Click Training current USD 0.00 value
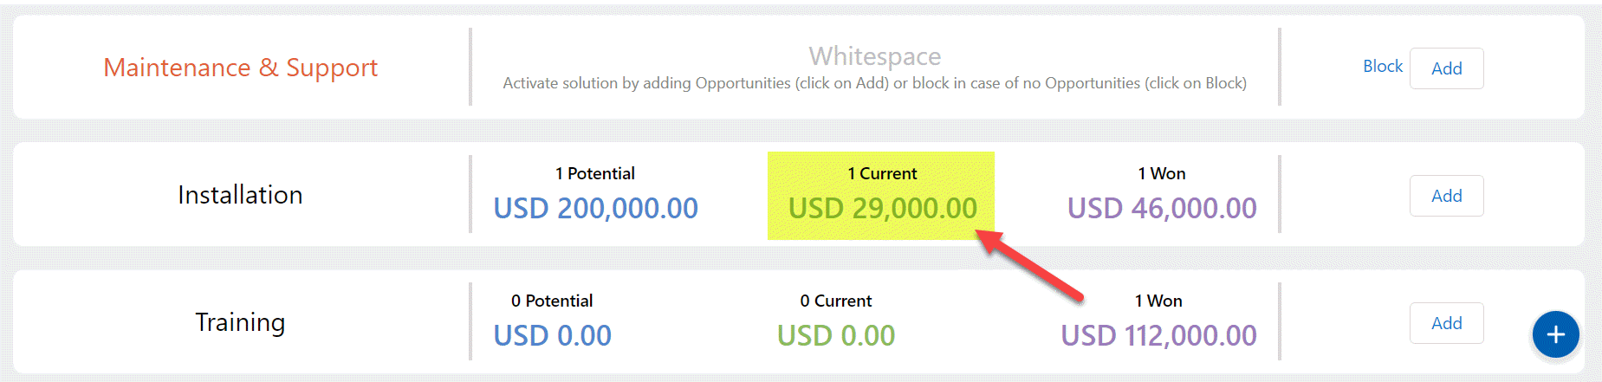The height and width of the screenshot is (382, 1602). tap(835, 336)
